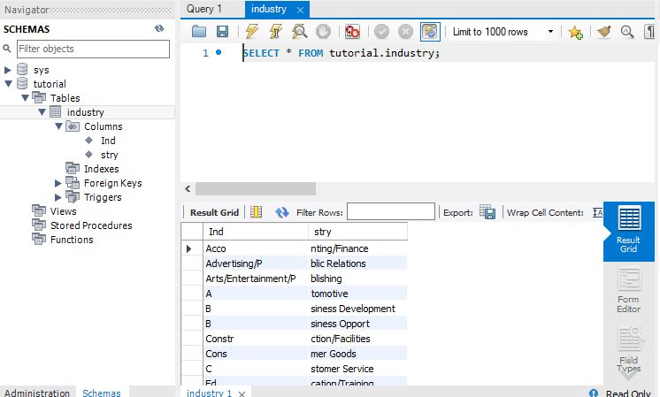Select sys schema database icon
The image size is (660, 397).
coord(22,69)
